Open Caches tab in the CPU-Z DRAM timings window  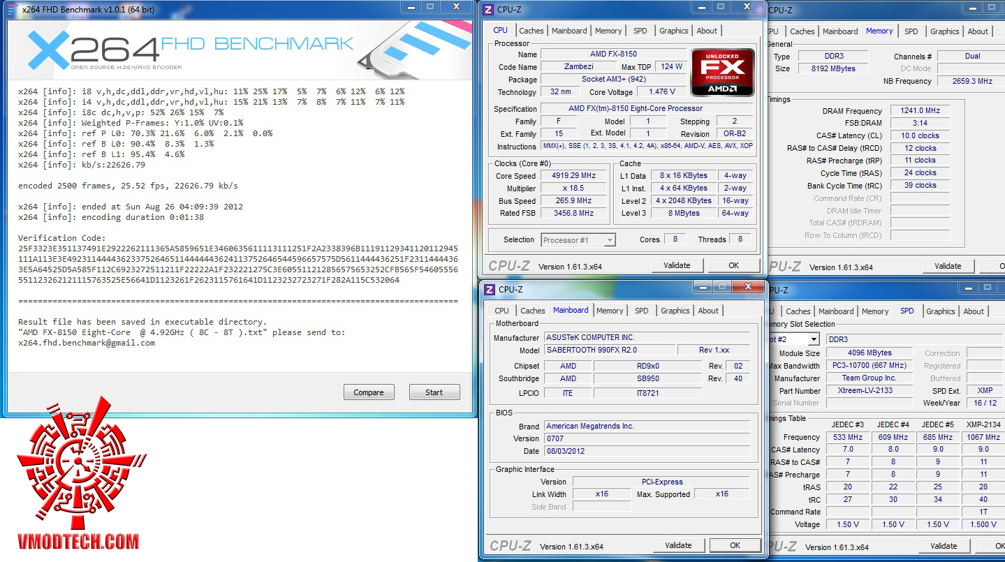tap(802, 31)
